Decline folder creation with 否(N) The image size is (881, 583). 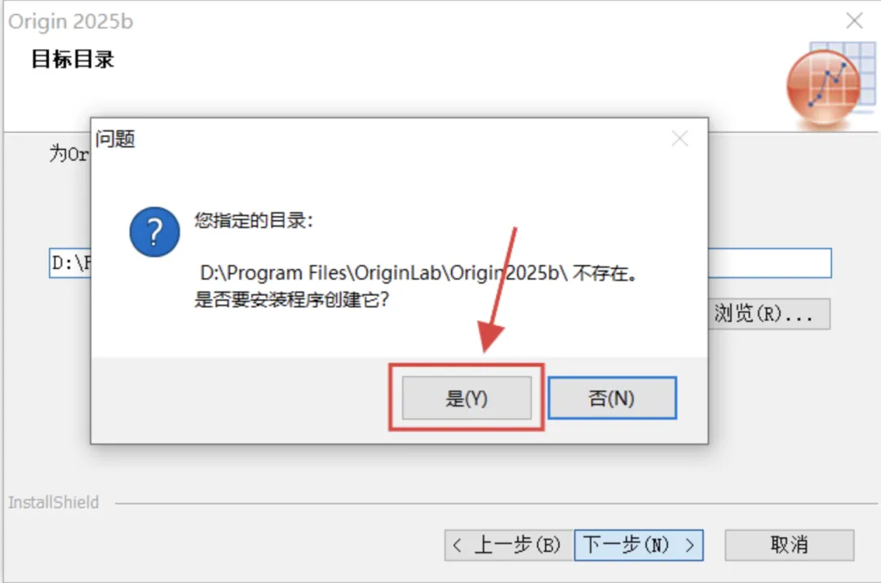tap(612, 398)
